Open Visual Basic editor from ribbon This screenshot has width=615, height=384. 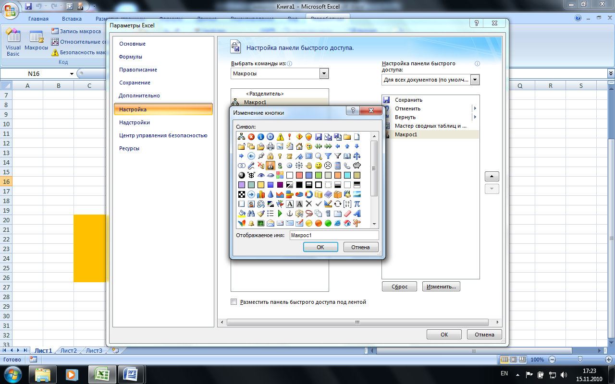[13, 43]
